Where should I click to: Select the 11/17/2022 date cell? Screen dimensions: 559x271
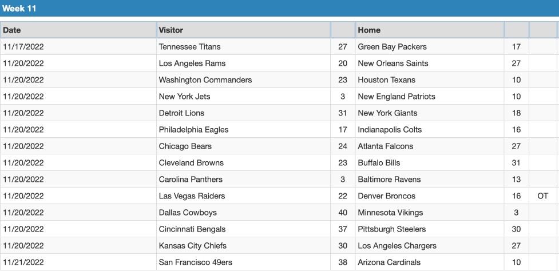[23, 47]
